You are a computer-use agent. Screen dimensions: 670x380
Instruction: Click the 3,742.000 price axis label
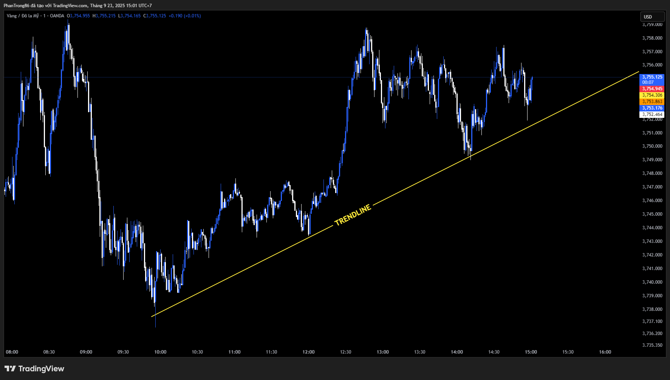point(652,255)
